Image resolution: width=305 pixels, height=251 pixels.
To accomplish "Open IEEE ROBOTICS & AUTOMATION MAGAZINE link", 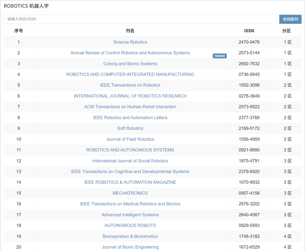I will pyautogui.click(x=130, y=182).
